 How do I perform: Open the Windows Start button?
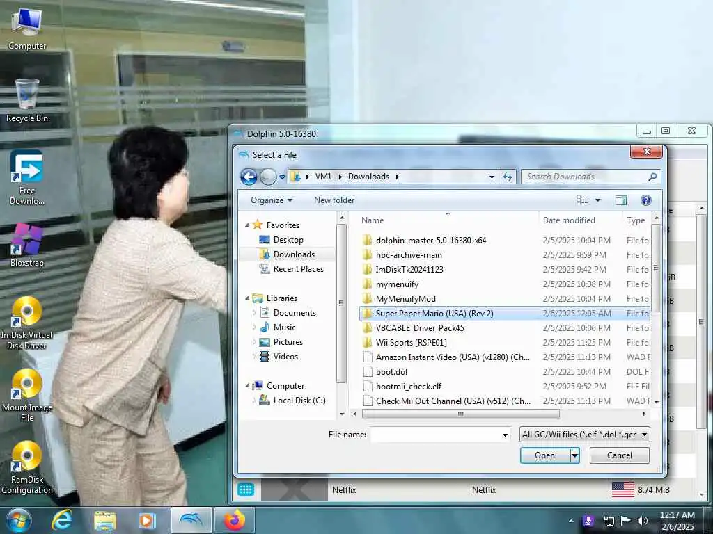pos(18,520)
